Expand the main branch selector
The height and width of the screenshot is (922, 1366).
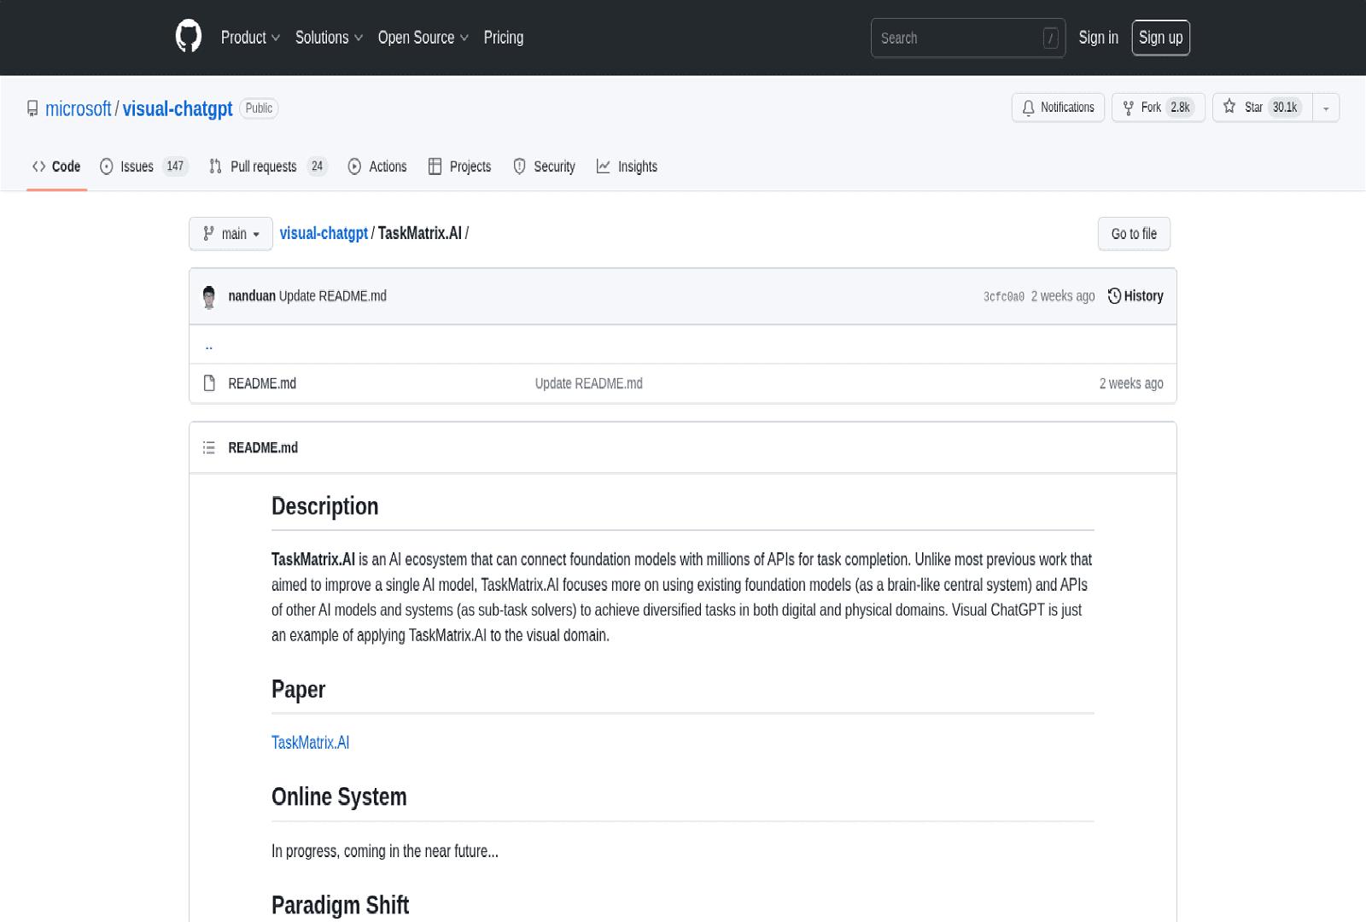[230, 233]
